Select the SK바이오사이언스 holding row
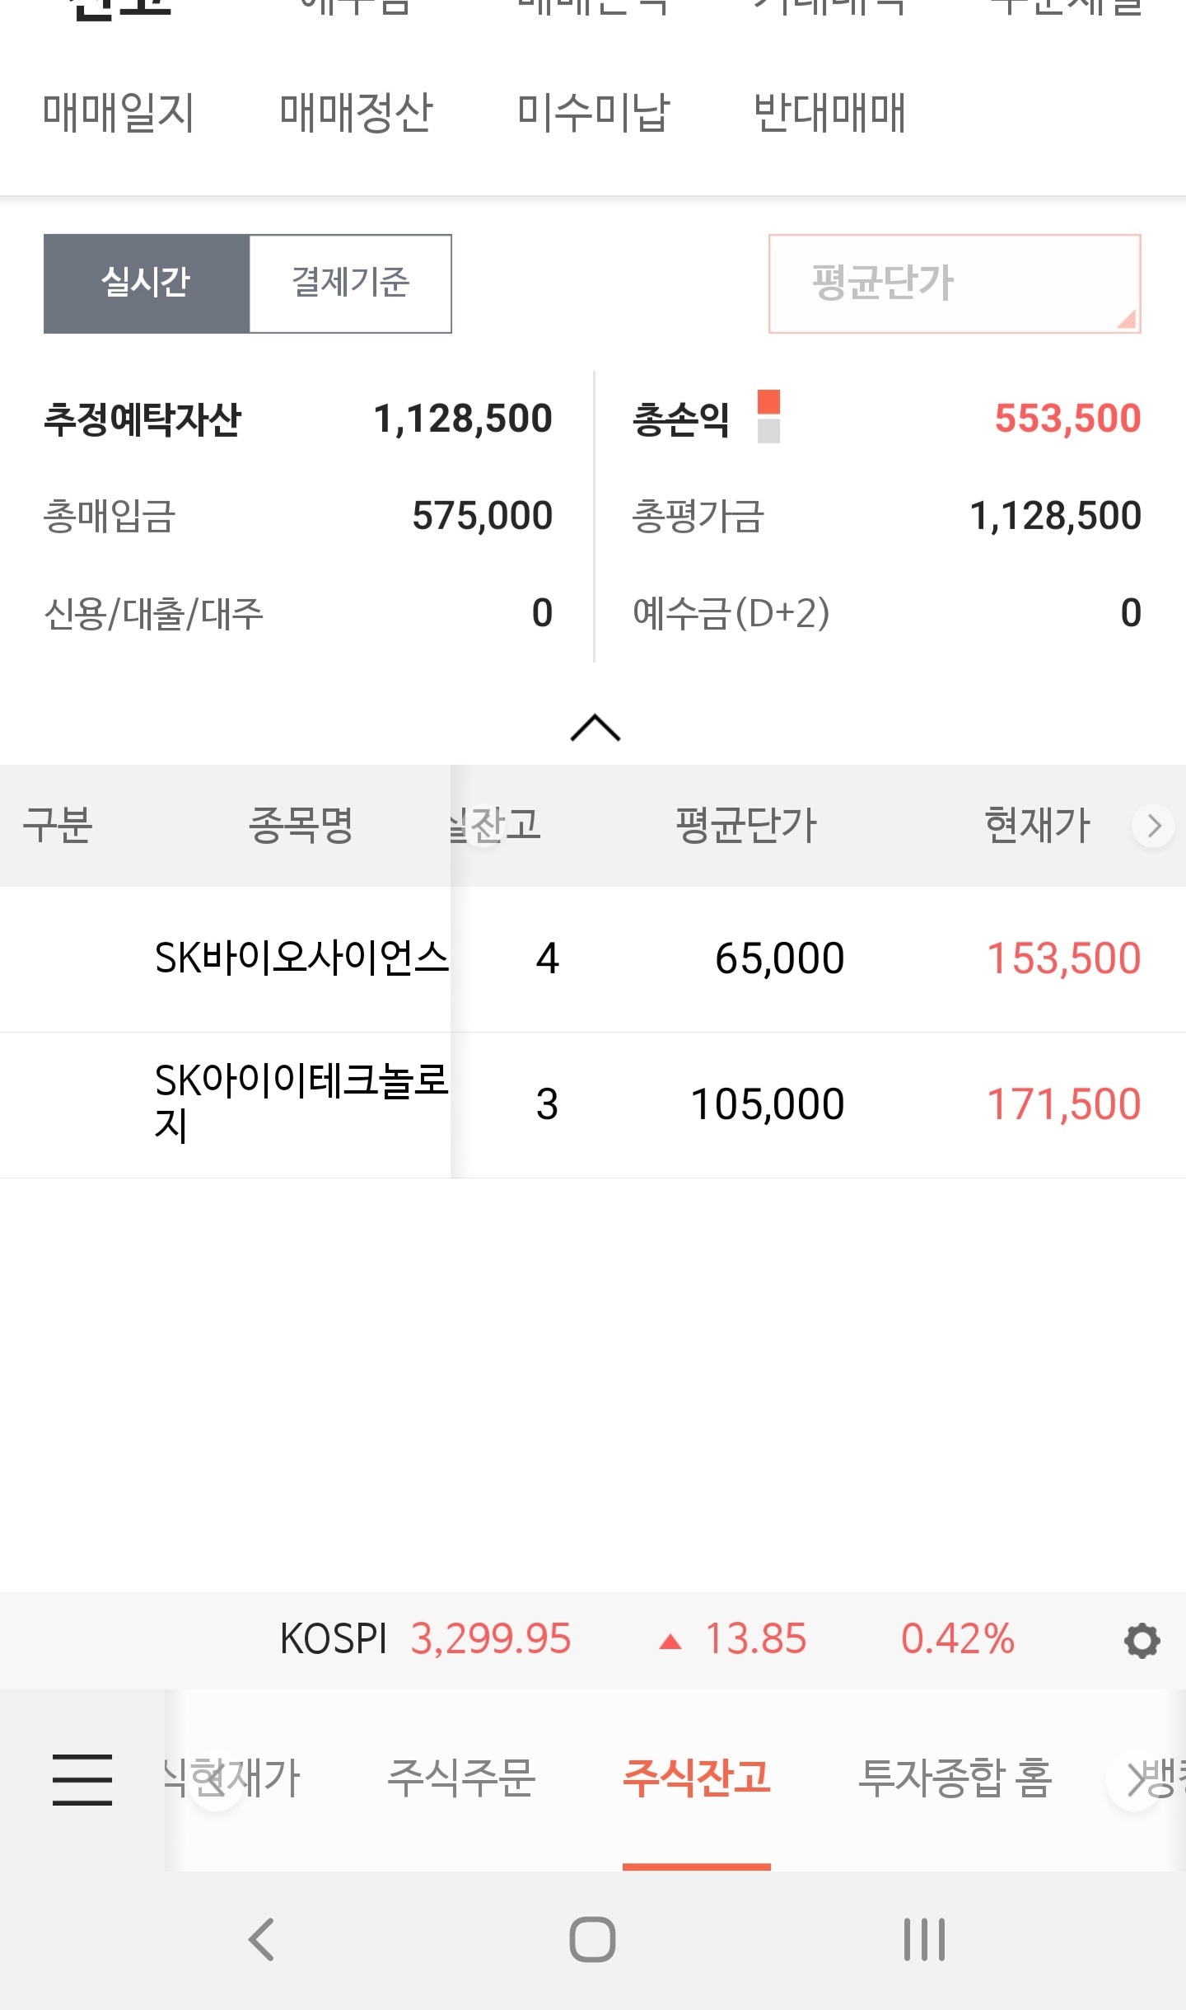Screen dimensions: 1186x2010 (593, 959)
